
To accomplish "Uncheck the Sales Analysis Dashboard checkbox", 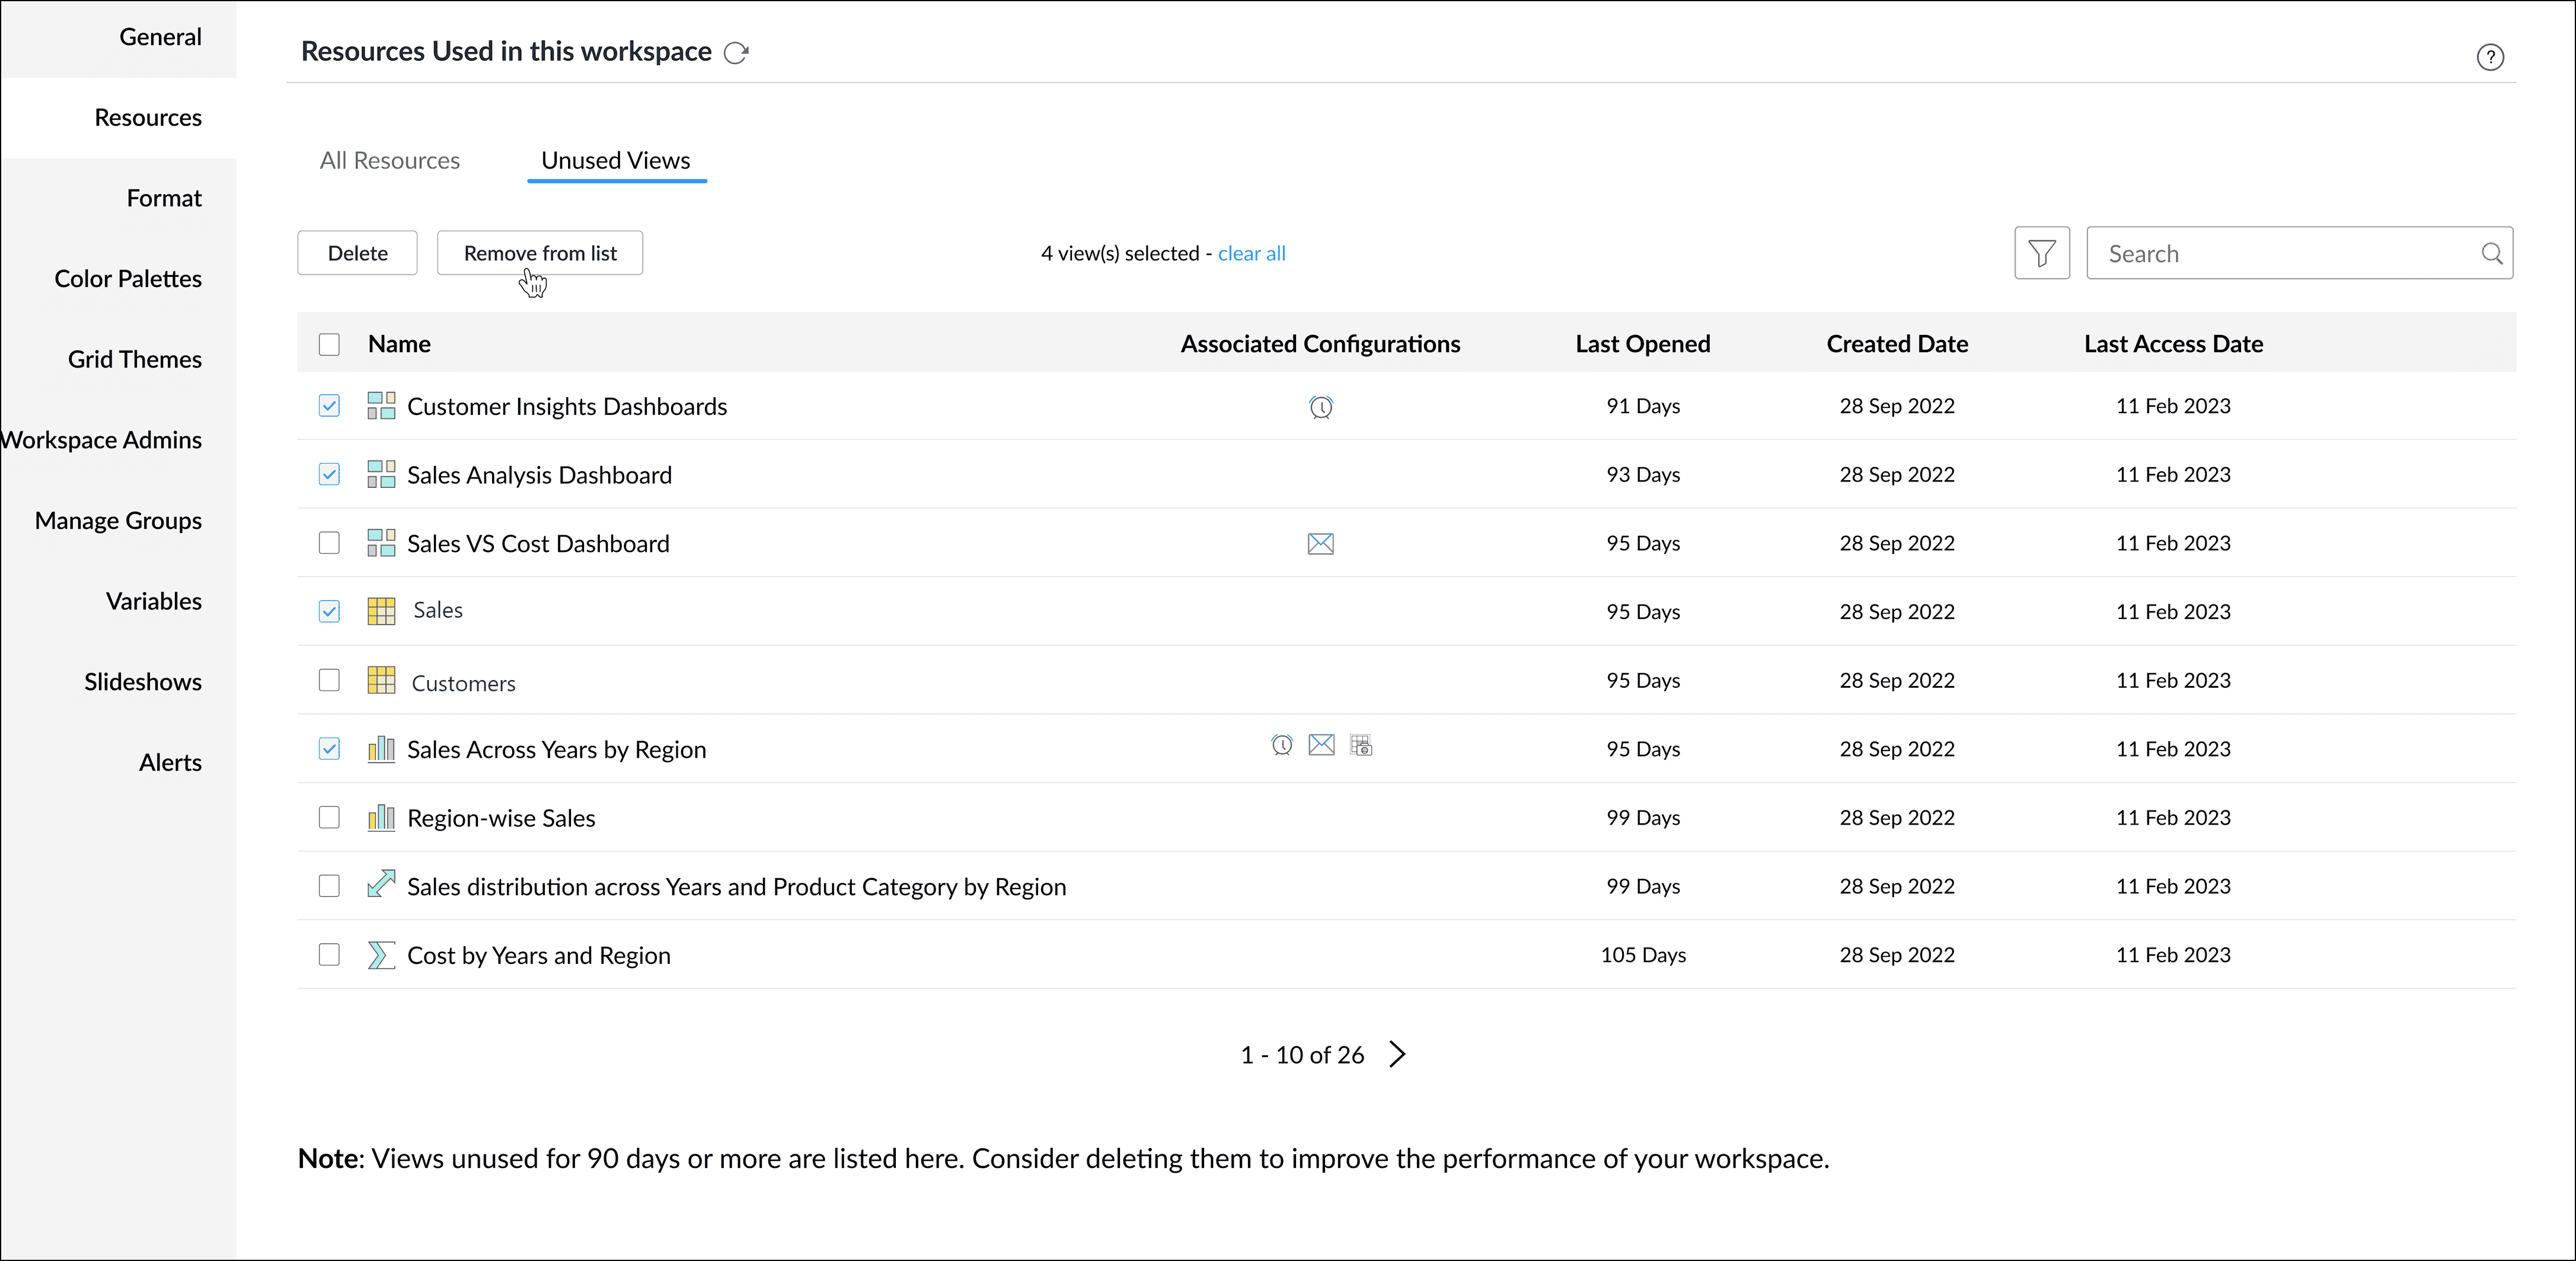I will tap(329, 475).
